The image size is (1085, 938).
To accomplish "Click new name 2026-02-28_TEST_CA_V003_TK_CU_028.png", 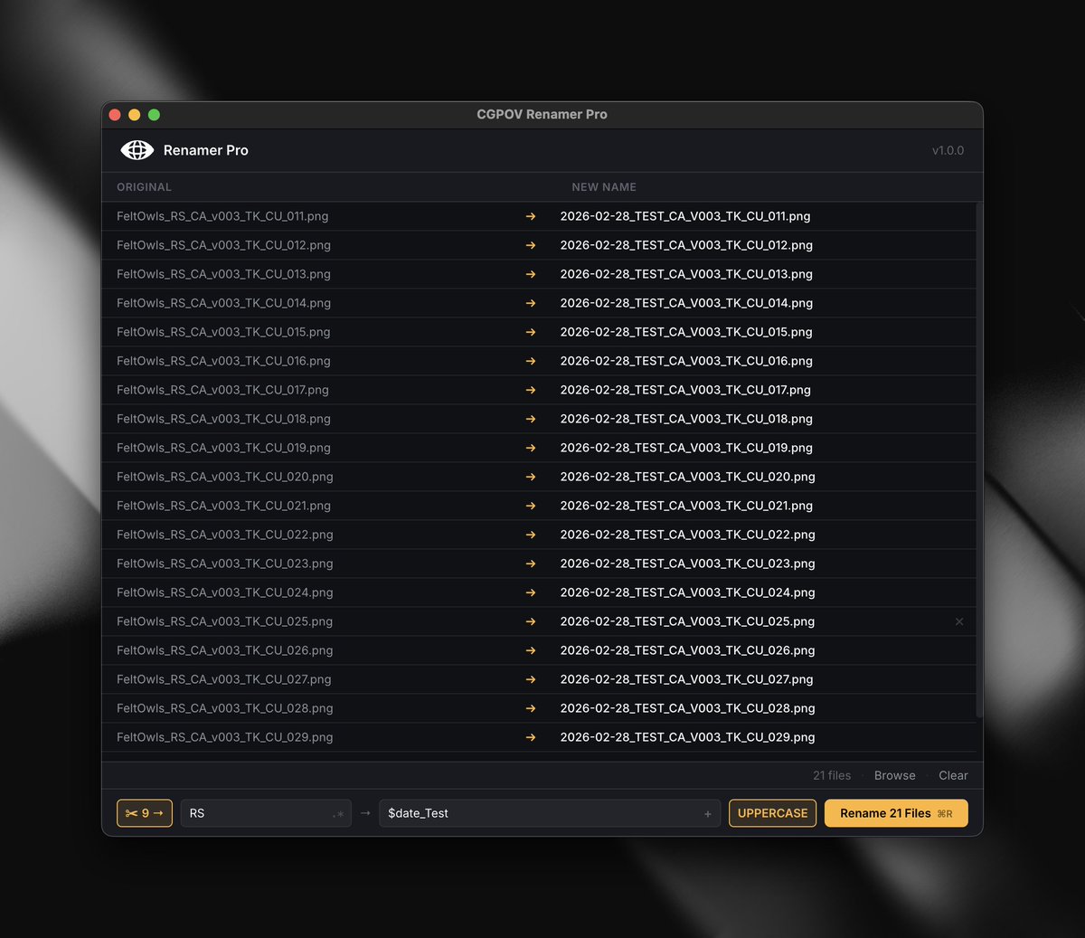I will pyautogui.click(x=687, y=708).
